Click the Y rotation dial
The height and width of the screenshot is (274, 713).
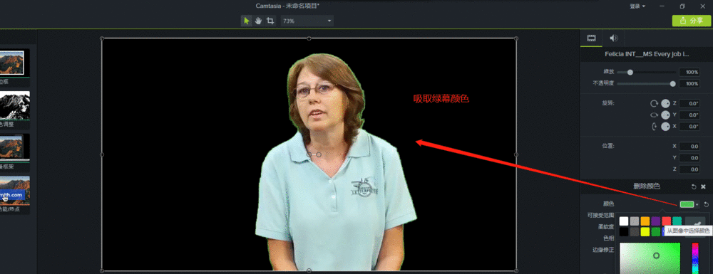[x=665, y=115]
